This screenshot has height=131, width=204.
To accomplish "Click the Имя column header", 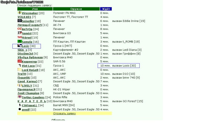I will 35,9.
